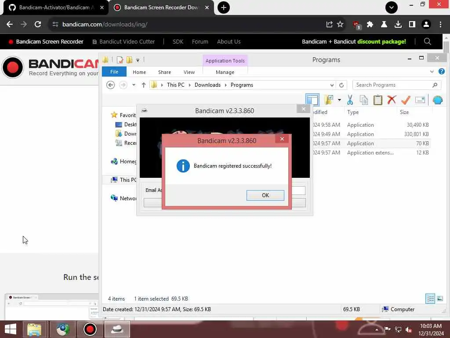The width and height of the screenshot is (450, 338).
Task: Open the Windows Start button
Action: (11, 329)
